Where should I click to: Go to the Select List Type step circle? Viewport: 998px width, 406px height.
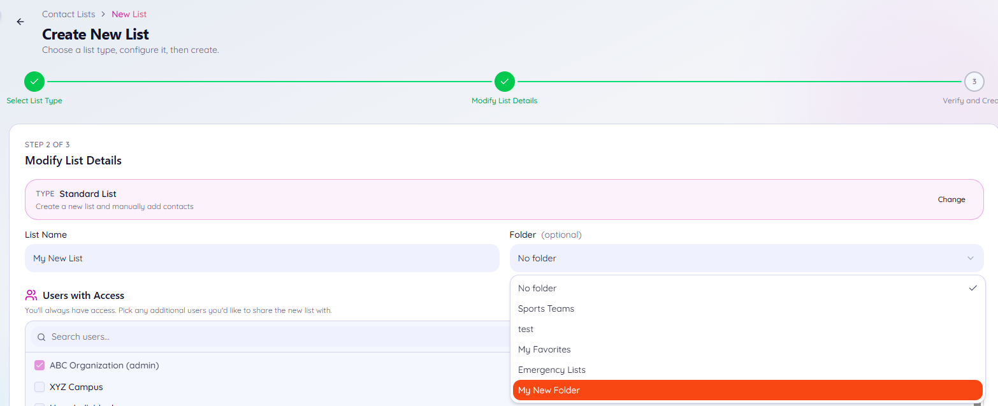point(34,82)
